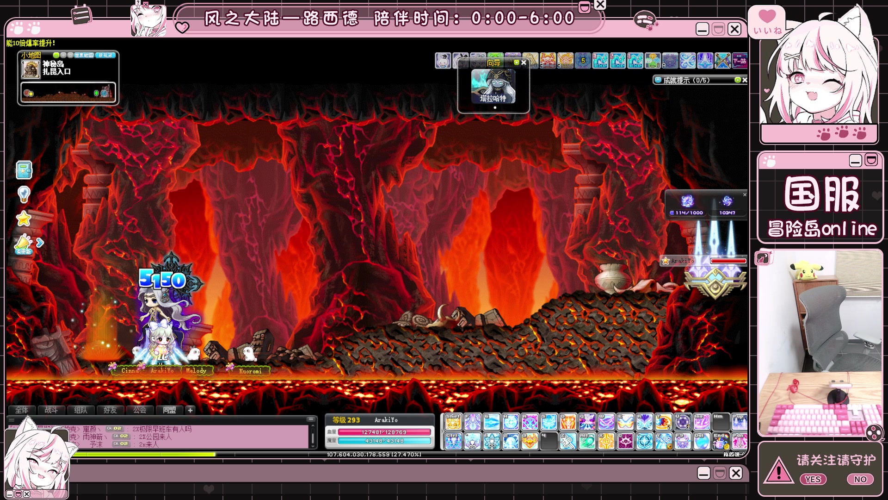Click the chat window scrollbar
This screenshot has height=500, width=888.
pyautogui.click(x=313, y=436)
